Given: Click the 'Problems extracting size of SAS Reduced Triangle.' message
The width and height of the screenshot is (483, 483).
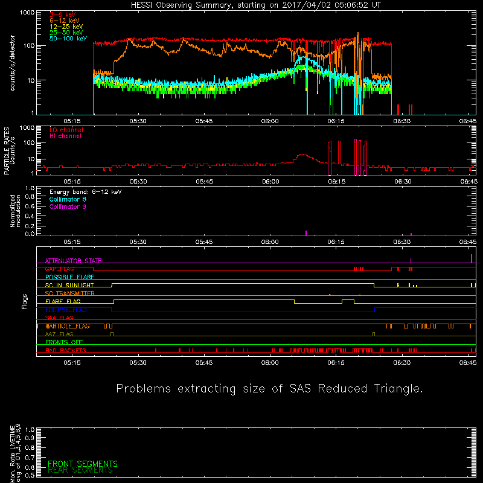Looking at the screenshot, I should 269,389.
